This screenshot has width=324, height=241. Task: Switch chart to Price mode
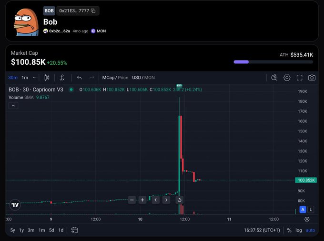click(123, 78)
